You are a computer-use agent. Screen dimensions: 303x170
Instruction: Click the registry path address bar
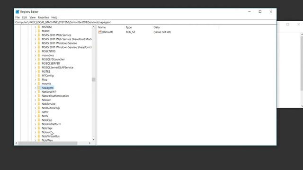coord(145,22)
